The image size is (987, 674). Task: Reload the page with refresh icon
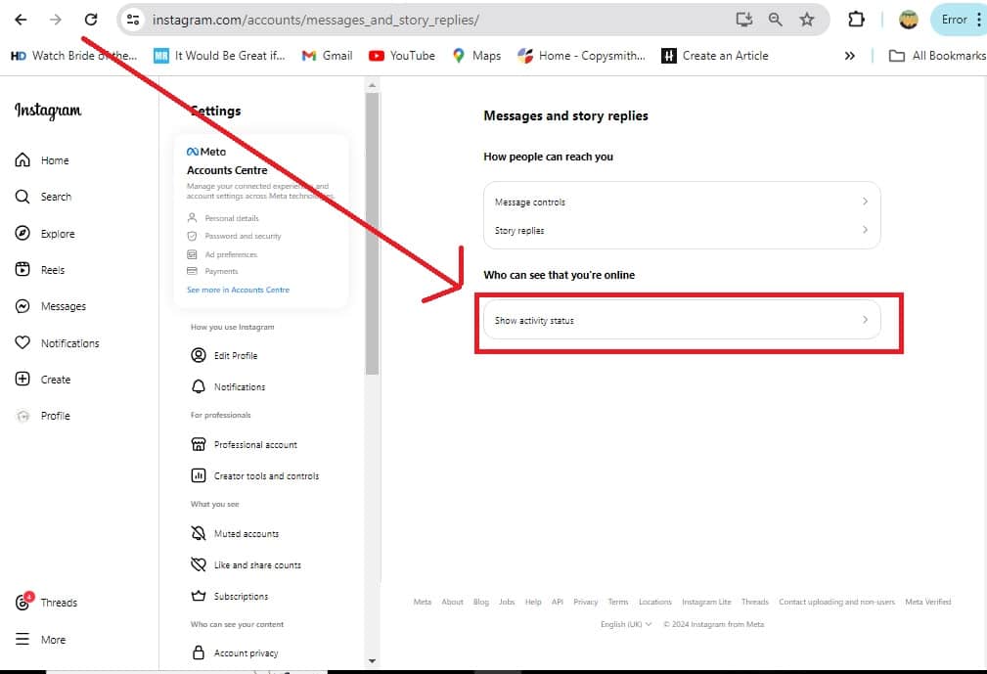pyautogui.click(x=91, y=20)
